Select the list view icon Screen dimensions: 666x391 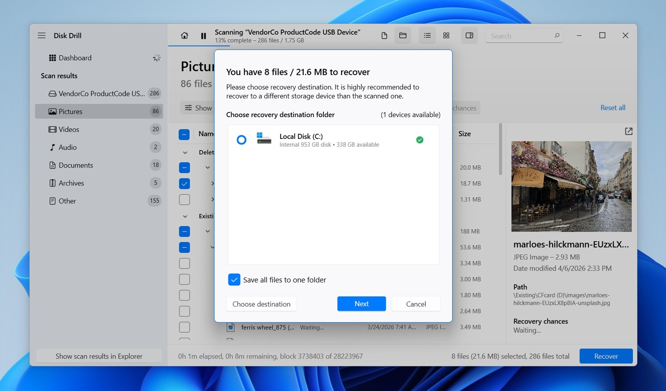427,36
